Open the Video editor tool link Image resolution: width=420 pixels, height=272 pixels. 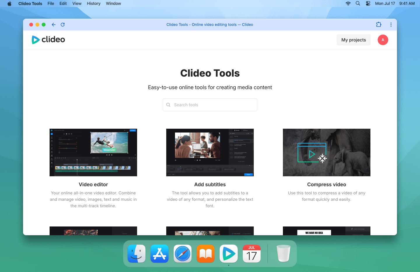point(93,184)
